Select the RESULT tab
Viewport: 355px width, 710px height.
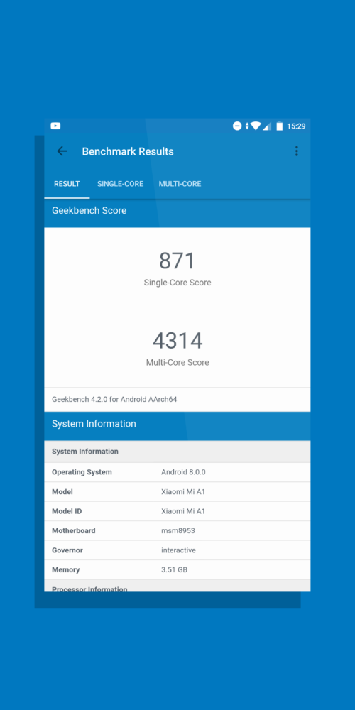(67, 184)
